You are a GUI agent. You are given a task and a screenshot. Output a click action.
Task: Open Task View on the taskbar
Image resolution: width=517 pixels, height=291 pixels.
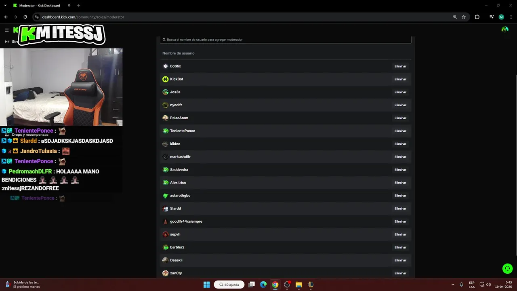pyautogui.click(x=252, y=285)
